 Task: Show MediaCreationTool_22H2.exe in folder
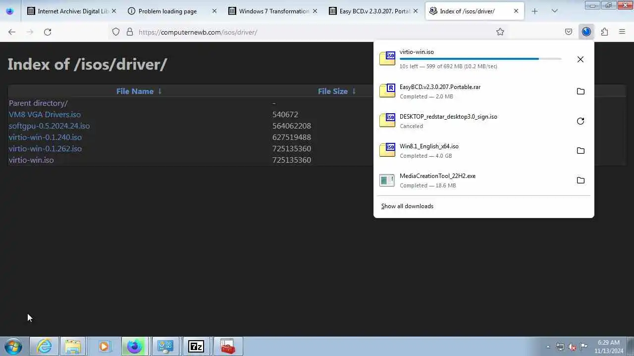pos(581,180)
